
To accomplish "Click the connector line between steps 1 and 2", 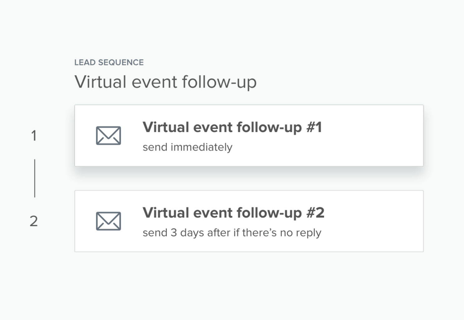I will pos(35,178).
